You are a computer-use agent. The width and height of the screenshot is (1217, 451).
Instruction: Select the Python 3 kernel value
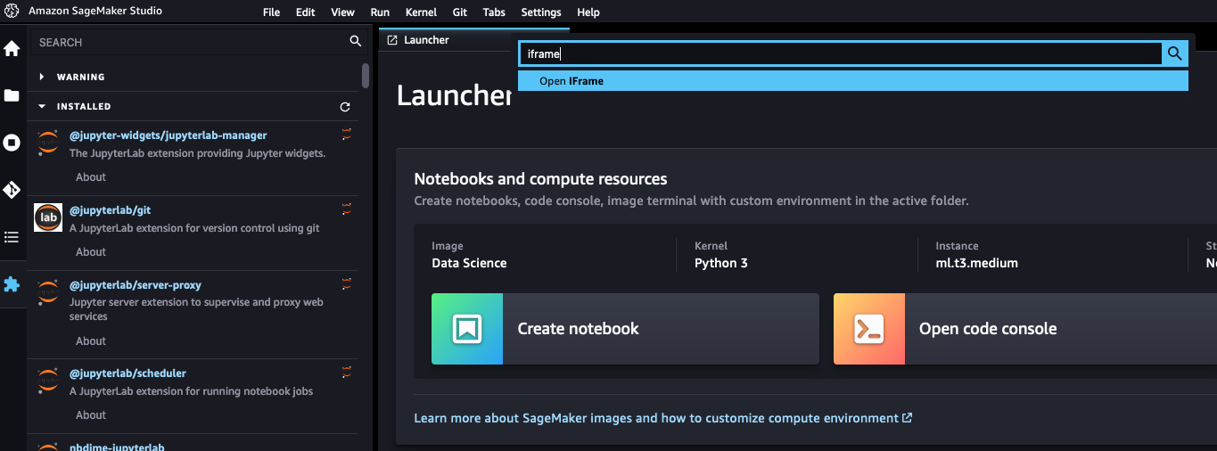tap(721, 264)
